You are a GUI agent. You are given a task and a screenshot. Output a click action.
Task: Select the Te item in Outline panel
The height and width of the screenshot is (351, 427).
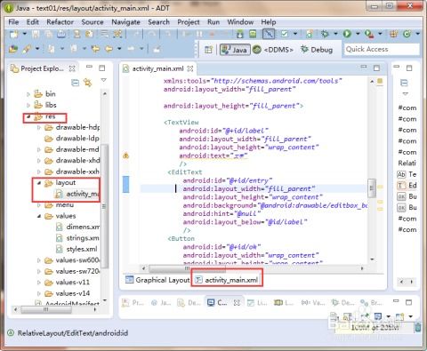(407, 174)
